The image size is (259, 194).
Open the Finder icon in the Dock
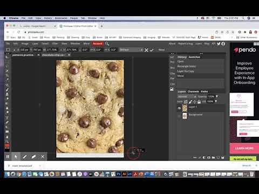click(x=7, y=174)
